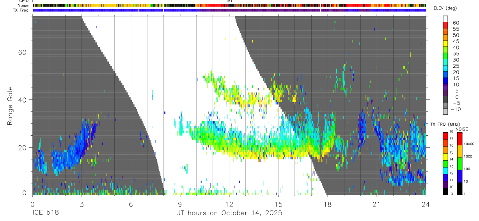Click NOISE legend value '10000'
The width and height of the screenshot is (479, 221).
(x=469, y=144)
